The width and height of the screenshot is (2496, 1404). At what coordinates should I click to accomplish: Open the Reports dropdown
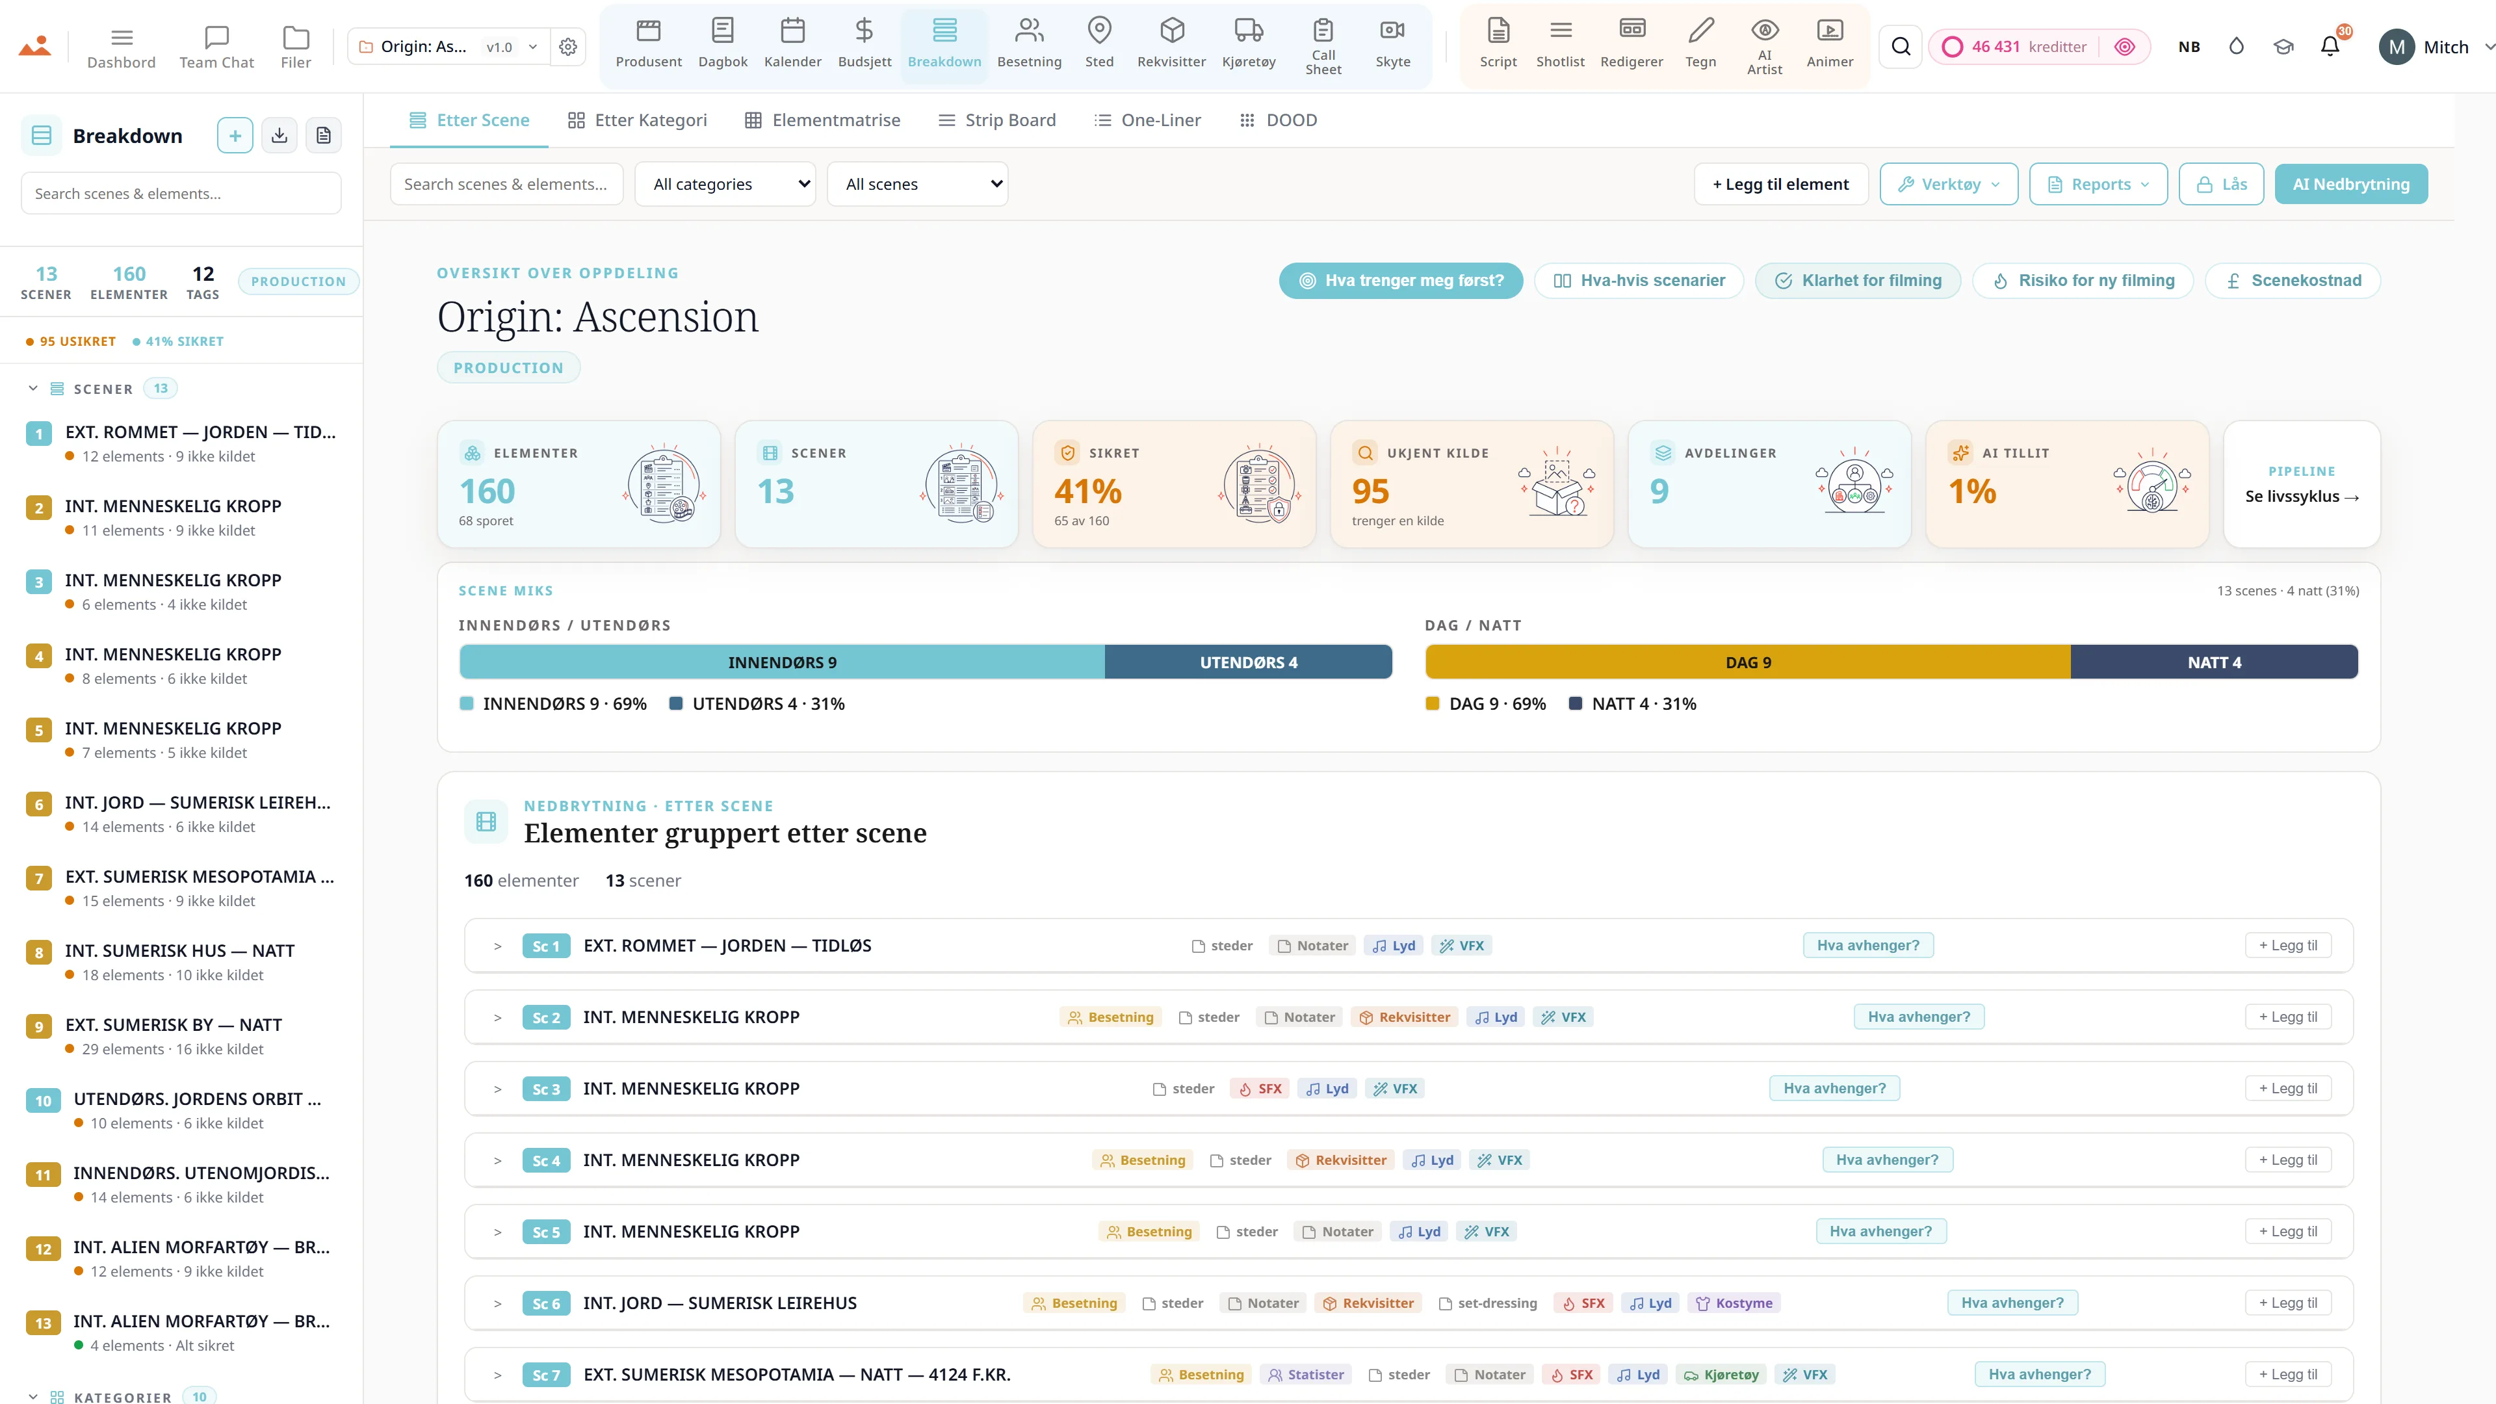[2098, 184]
